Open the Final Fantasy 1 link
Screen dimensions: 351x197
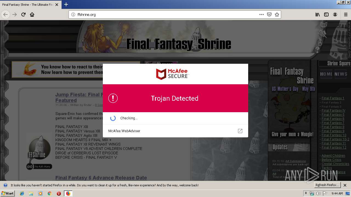pos(333,98)
